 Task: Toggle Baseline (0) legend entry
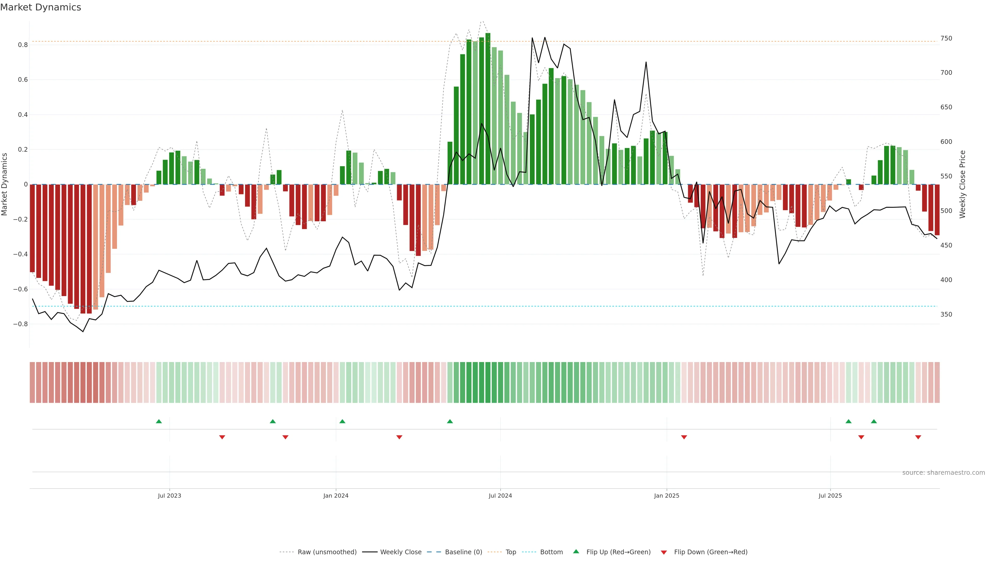pos(463,552)
